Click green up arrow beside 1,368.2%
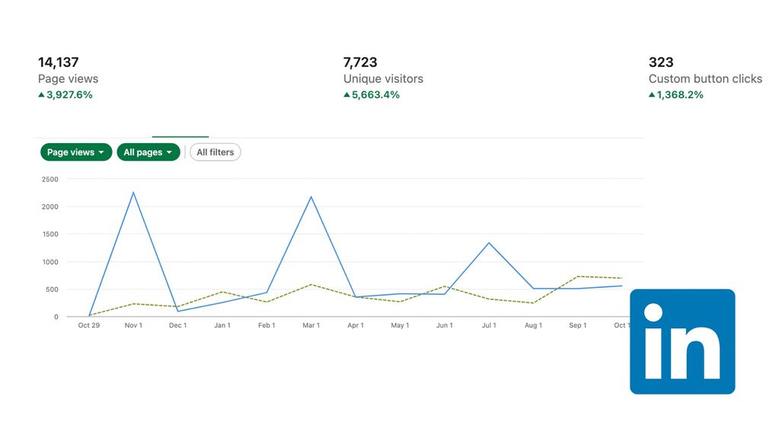The image size is (779, 438). tap(652, 95)
